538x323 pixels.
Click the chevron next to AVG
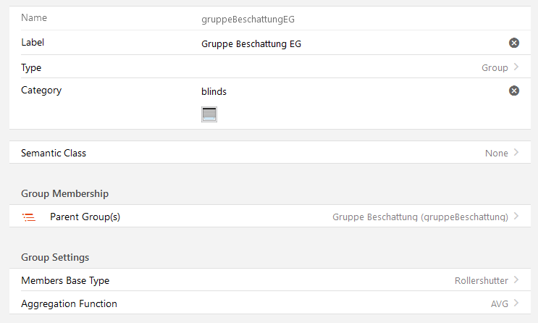pos(516,304)
